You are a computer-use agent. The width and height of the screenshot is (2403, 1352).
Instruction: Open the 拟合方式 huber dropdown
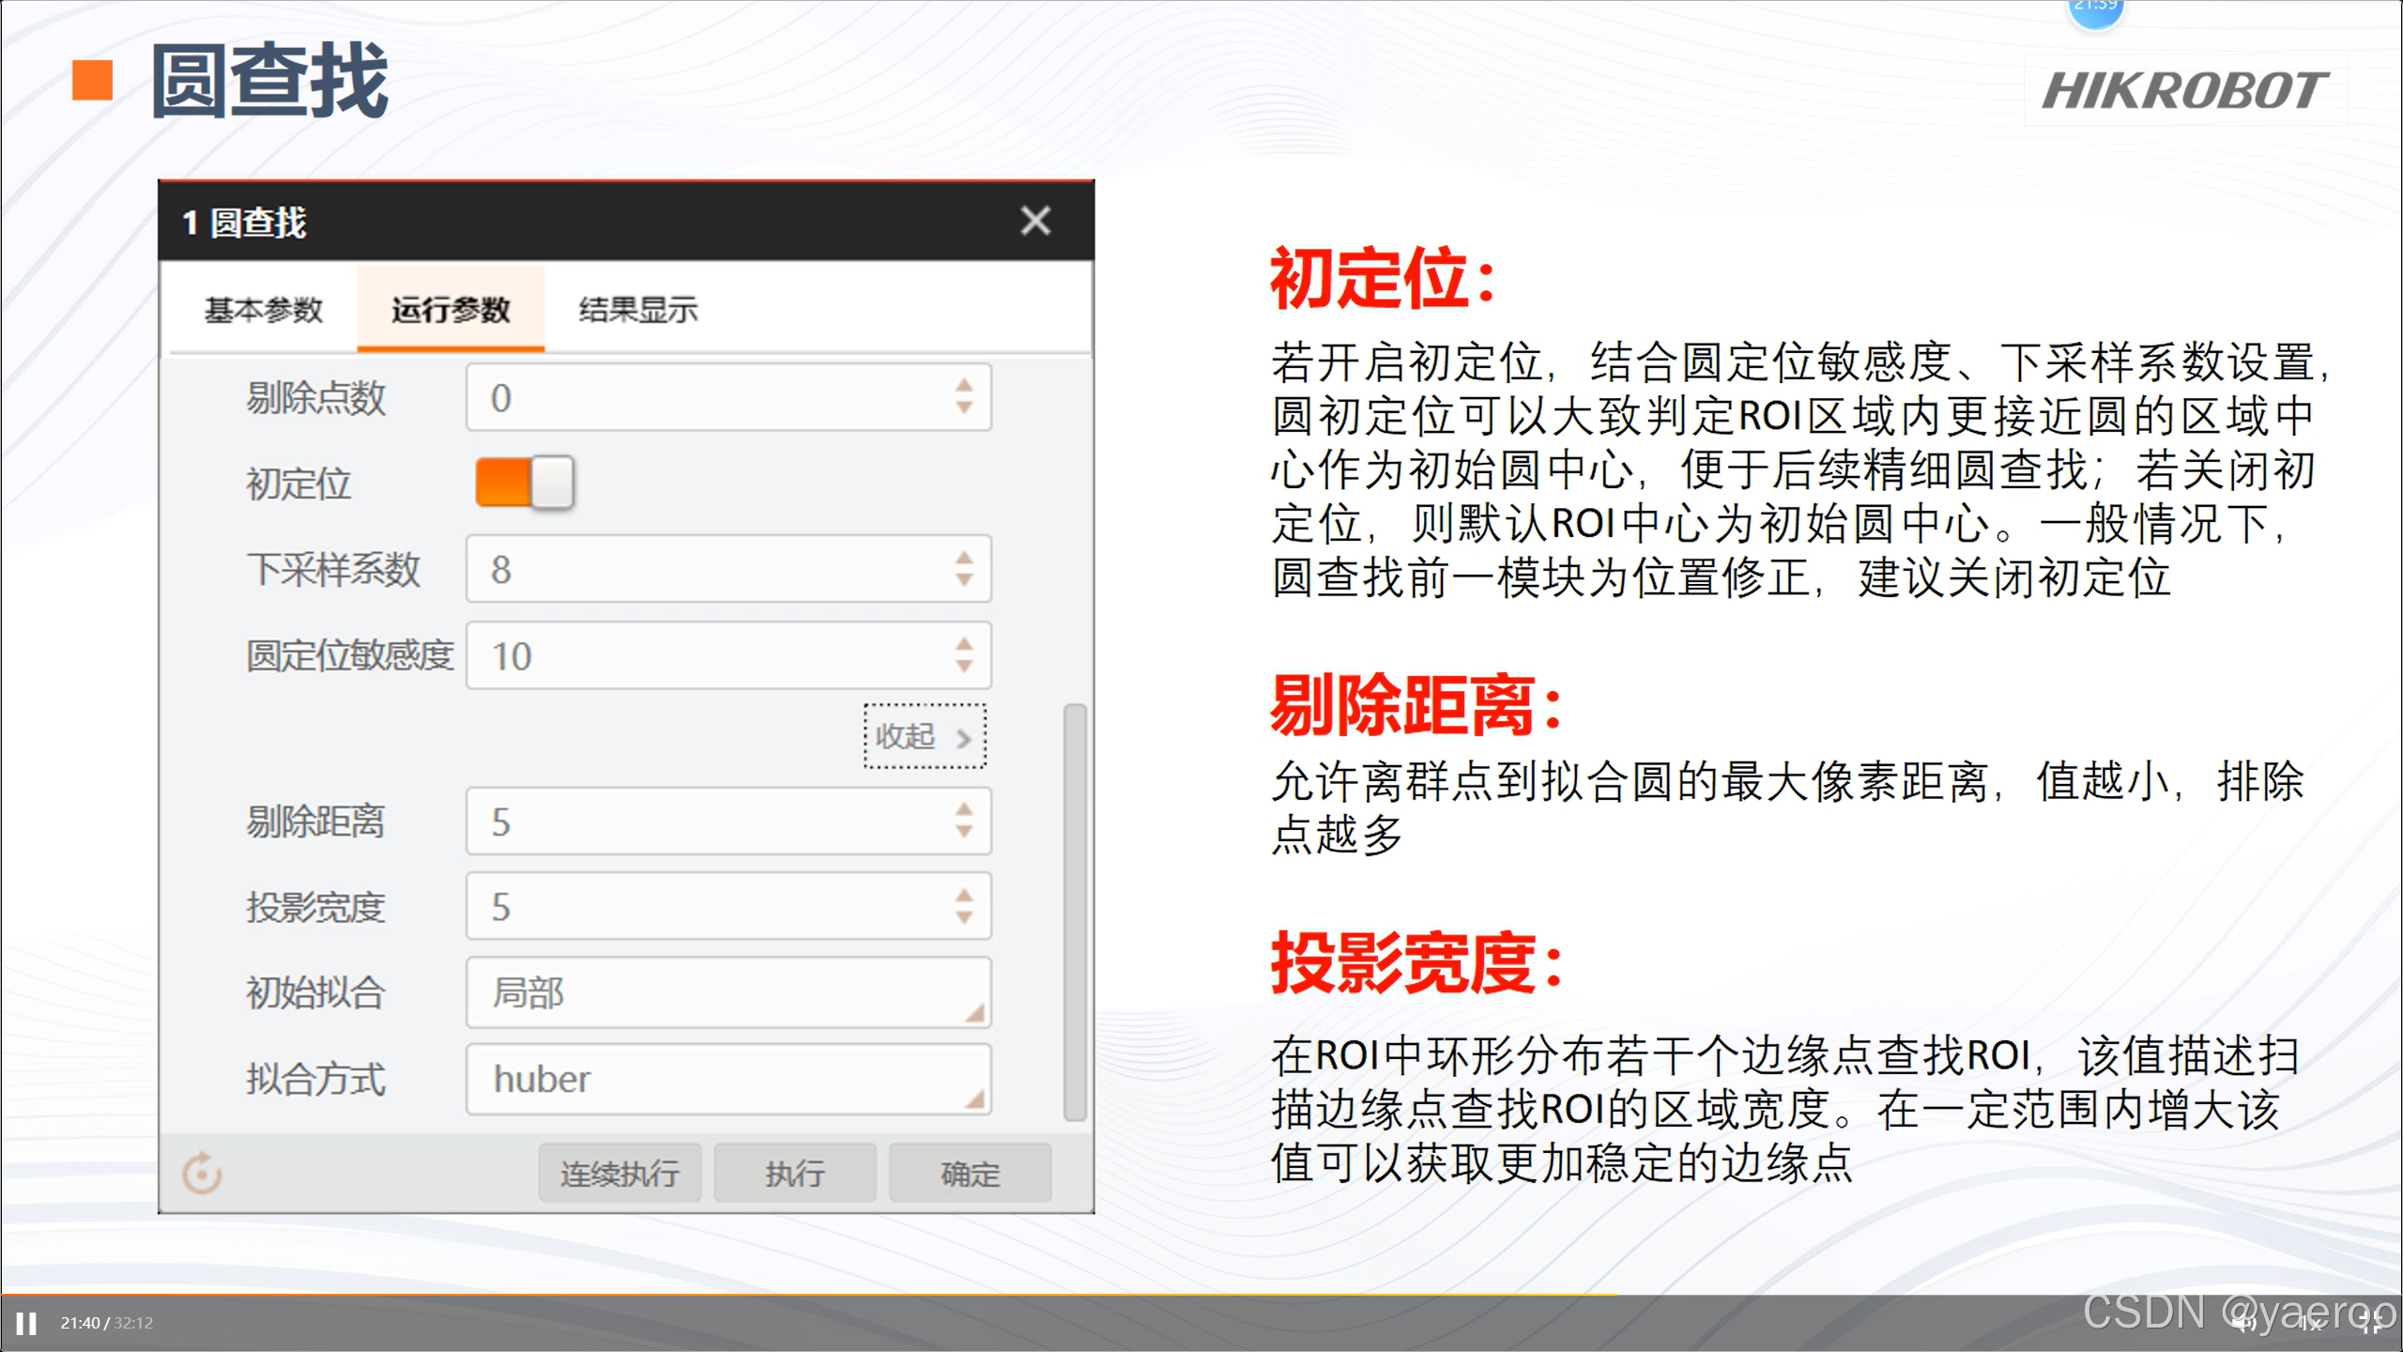(x=728, y=1080)
